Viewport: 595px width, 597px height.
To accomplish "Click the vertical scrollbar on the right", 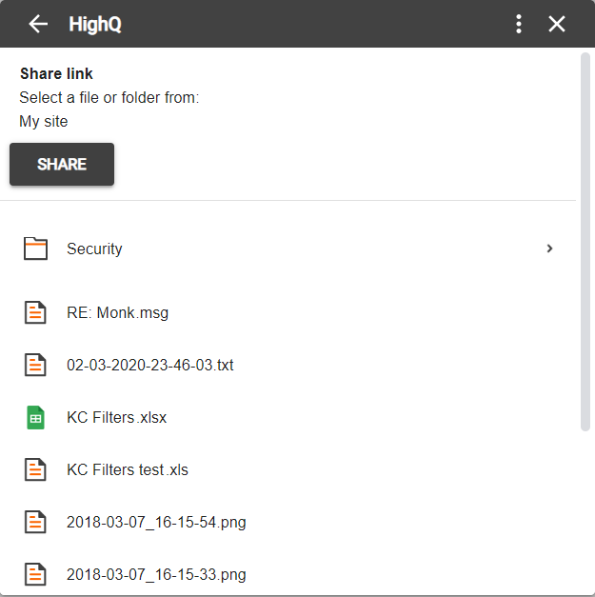I will 585,238.
